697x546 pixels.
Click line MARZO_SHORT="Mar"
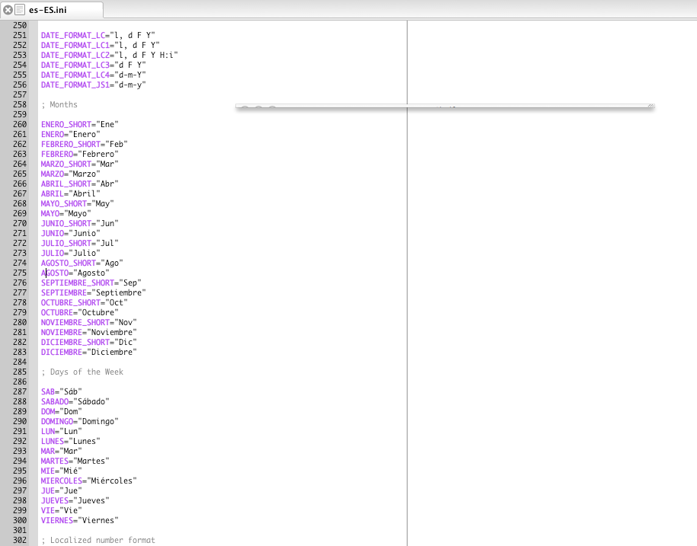tap(79, 164)
